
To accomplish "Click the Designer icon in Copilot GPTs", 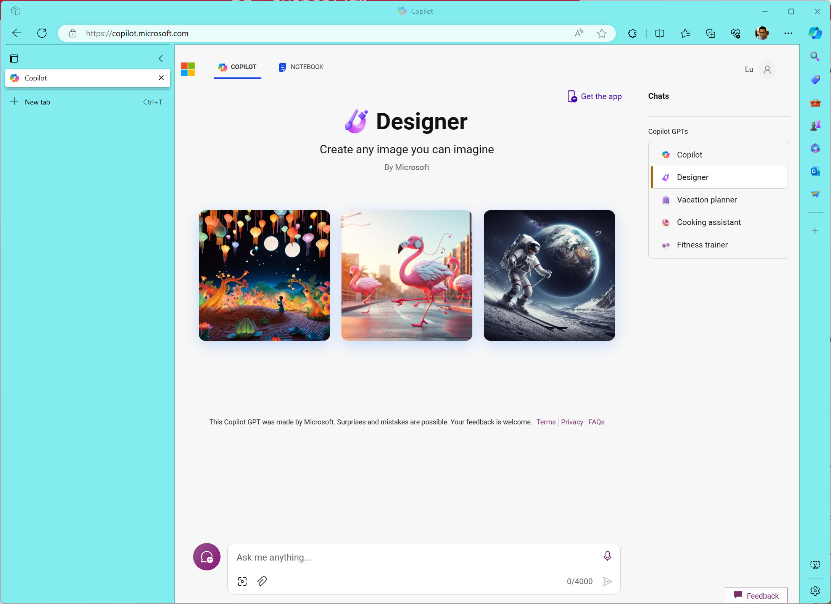I will (x=666, y=177).
